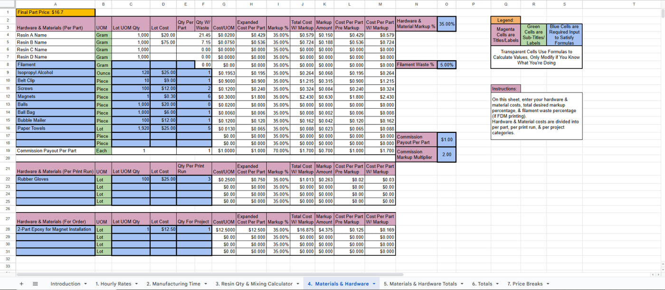Open dropdown arrow on 4. Materials & Hardware tab
The image size is (665, 290).
coord(374,284)
